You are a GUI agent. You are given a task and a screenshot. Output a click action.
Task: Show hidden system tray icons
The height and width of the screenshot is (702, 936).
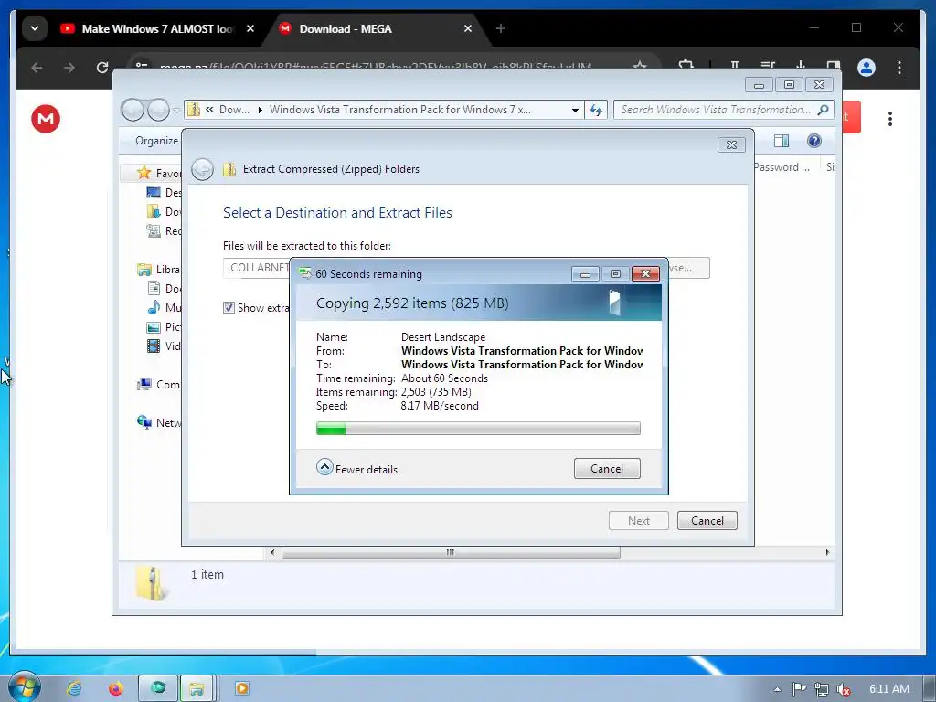pyautogui.click(x=777, y=689)
